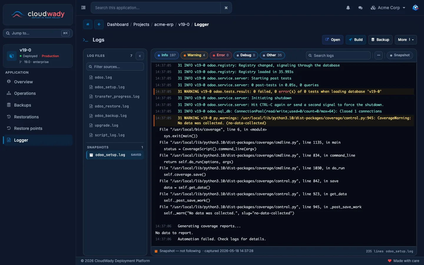Click the home breadcrumb icon button

[88, 24]
